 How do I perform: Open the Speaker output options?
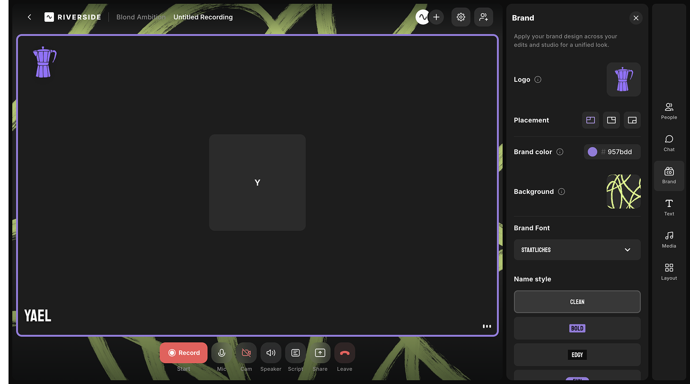click(x=271, y=353)
